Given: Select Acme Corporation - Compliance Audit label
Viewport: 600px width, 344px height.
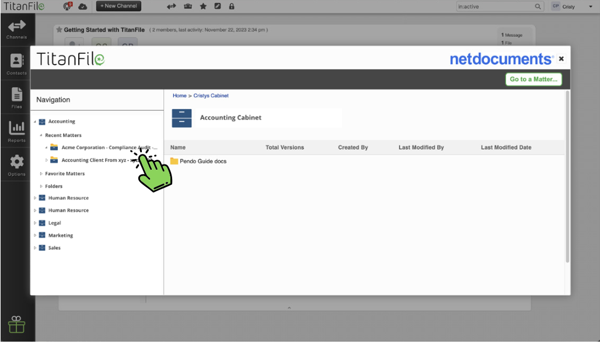Looking at the screenshot, I should (x=110, y=148).
